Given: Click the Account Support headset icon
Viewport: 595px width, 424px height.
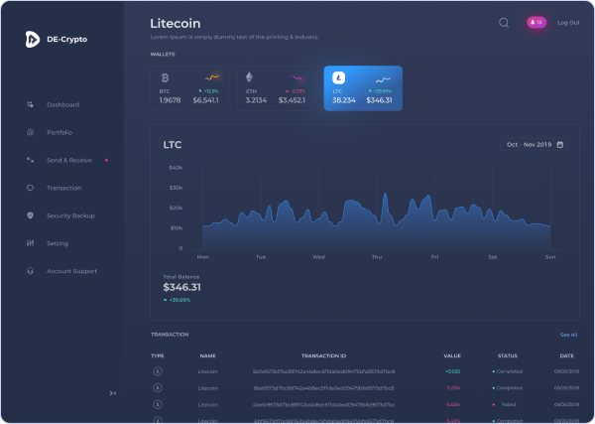Looking at the screenshot, I should [31, 271].
